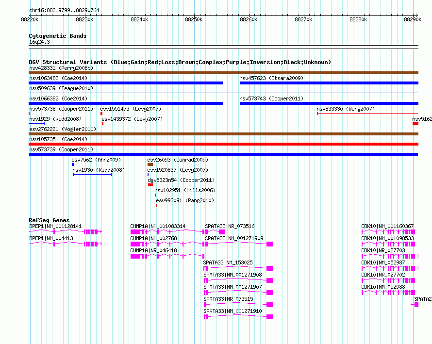Open variant nsv509639 (Teague2010)
The image size is (432, 344).
point(61,88)
